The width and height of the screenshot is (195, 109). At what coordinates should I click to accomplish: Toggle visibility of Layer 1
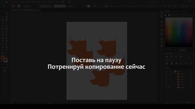click(x=166, y=71)
